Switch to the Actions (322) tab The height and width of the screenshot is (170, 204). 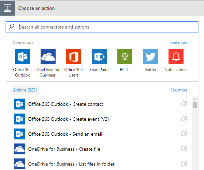pyautogui.click(x=25, y=90)
